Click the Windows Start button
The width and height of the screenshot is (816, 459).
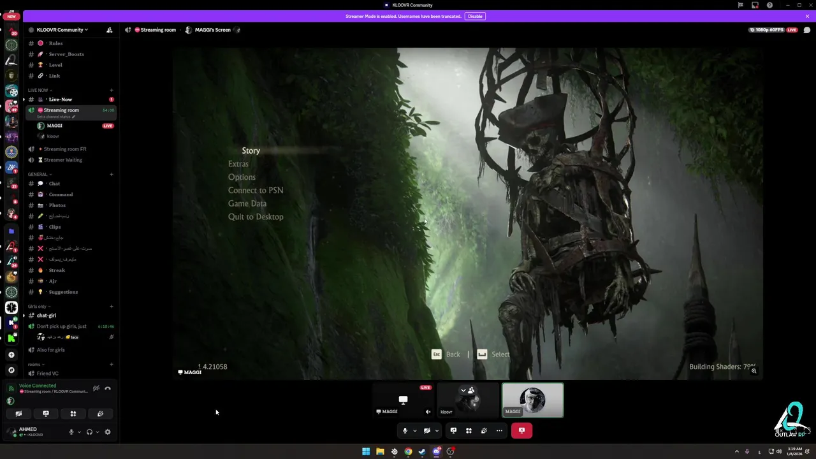tap(366, 451)
